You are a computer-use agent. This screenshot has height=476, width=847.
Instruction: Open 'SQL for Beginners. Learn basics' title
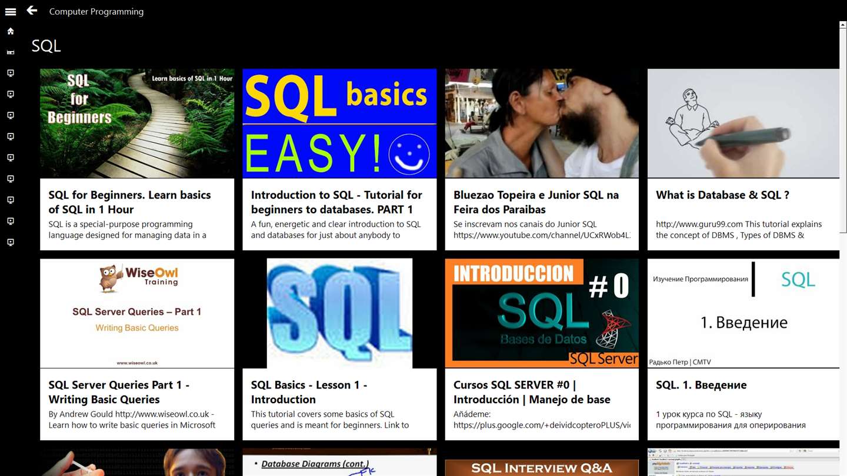point(129,202)
